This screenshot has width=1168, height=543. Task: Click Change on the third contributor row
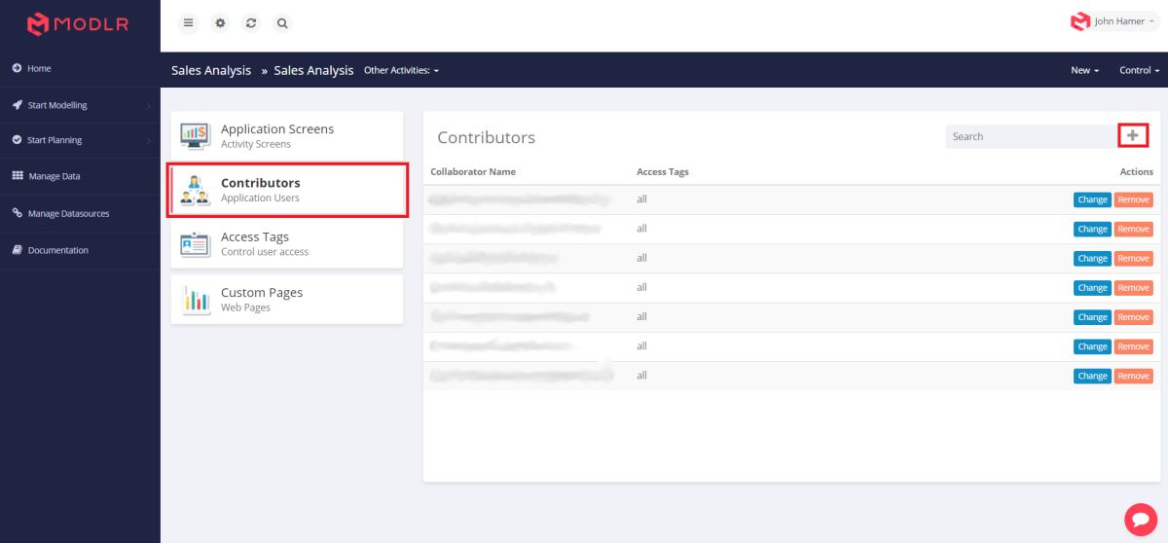tap(1092, 258)
